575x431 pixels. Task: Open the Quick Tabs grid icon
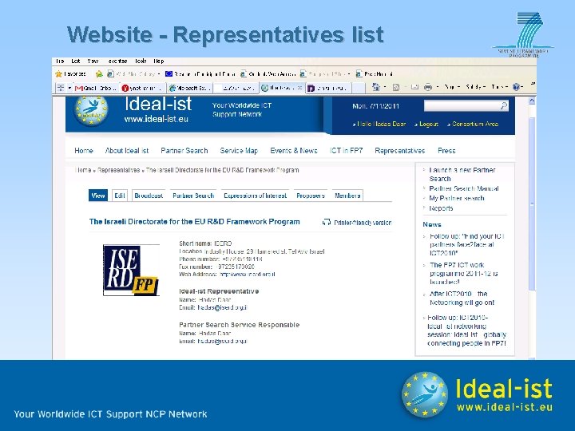(61, 88)
